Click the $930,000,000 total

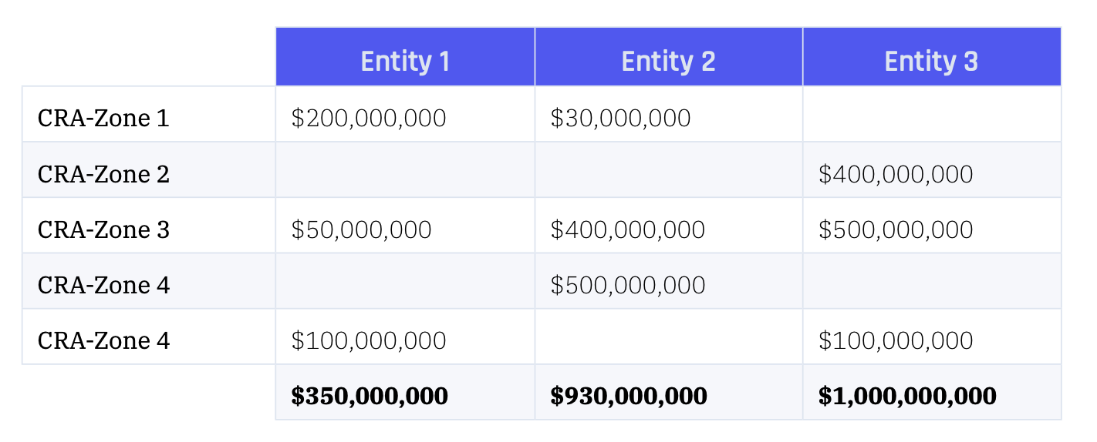pos(629,396)
